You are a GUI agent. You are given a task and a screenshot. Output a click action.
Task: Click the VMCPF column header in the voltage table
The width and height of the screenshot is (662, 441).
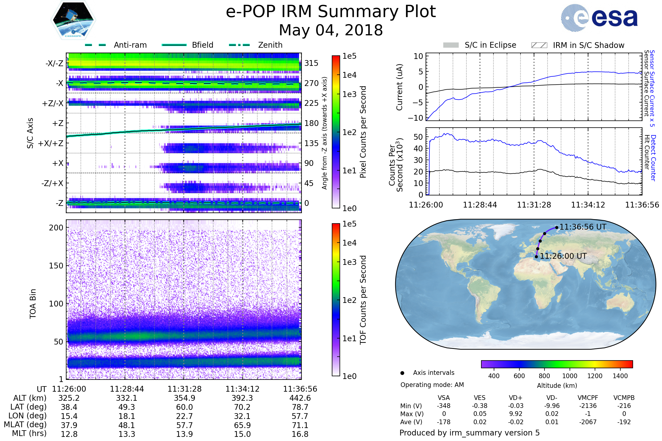click(x=588, y=398)
